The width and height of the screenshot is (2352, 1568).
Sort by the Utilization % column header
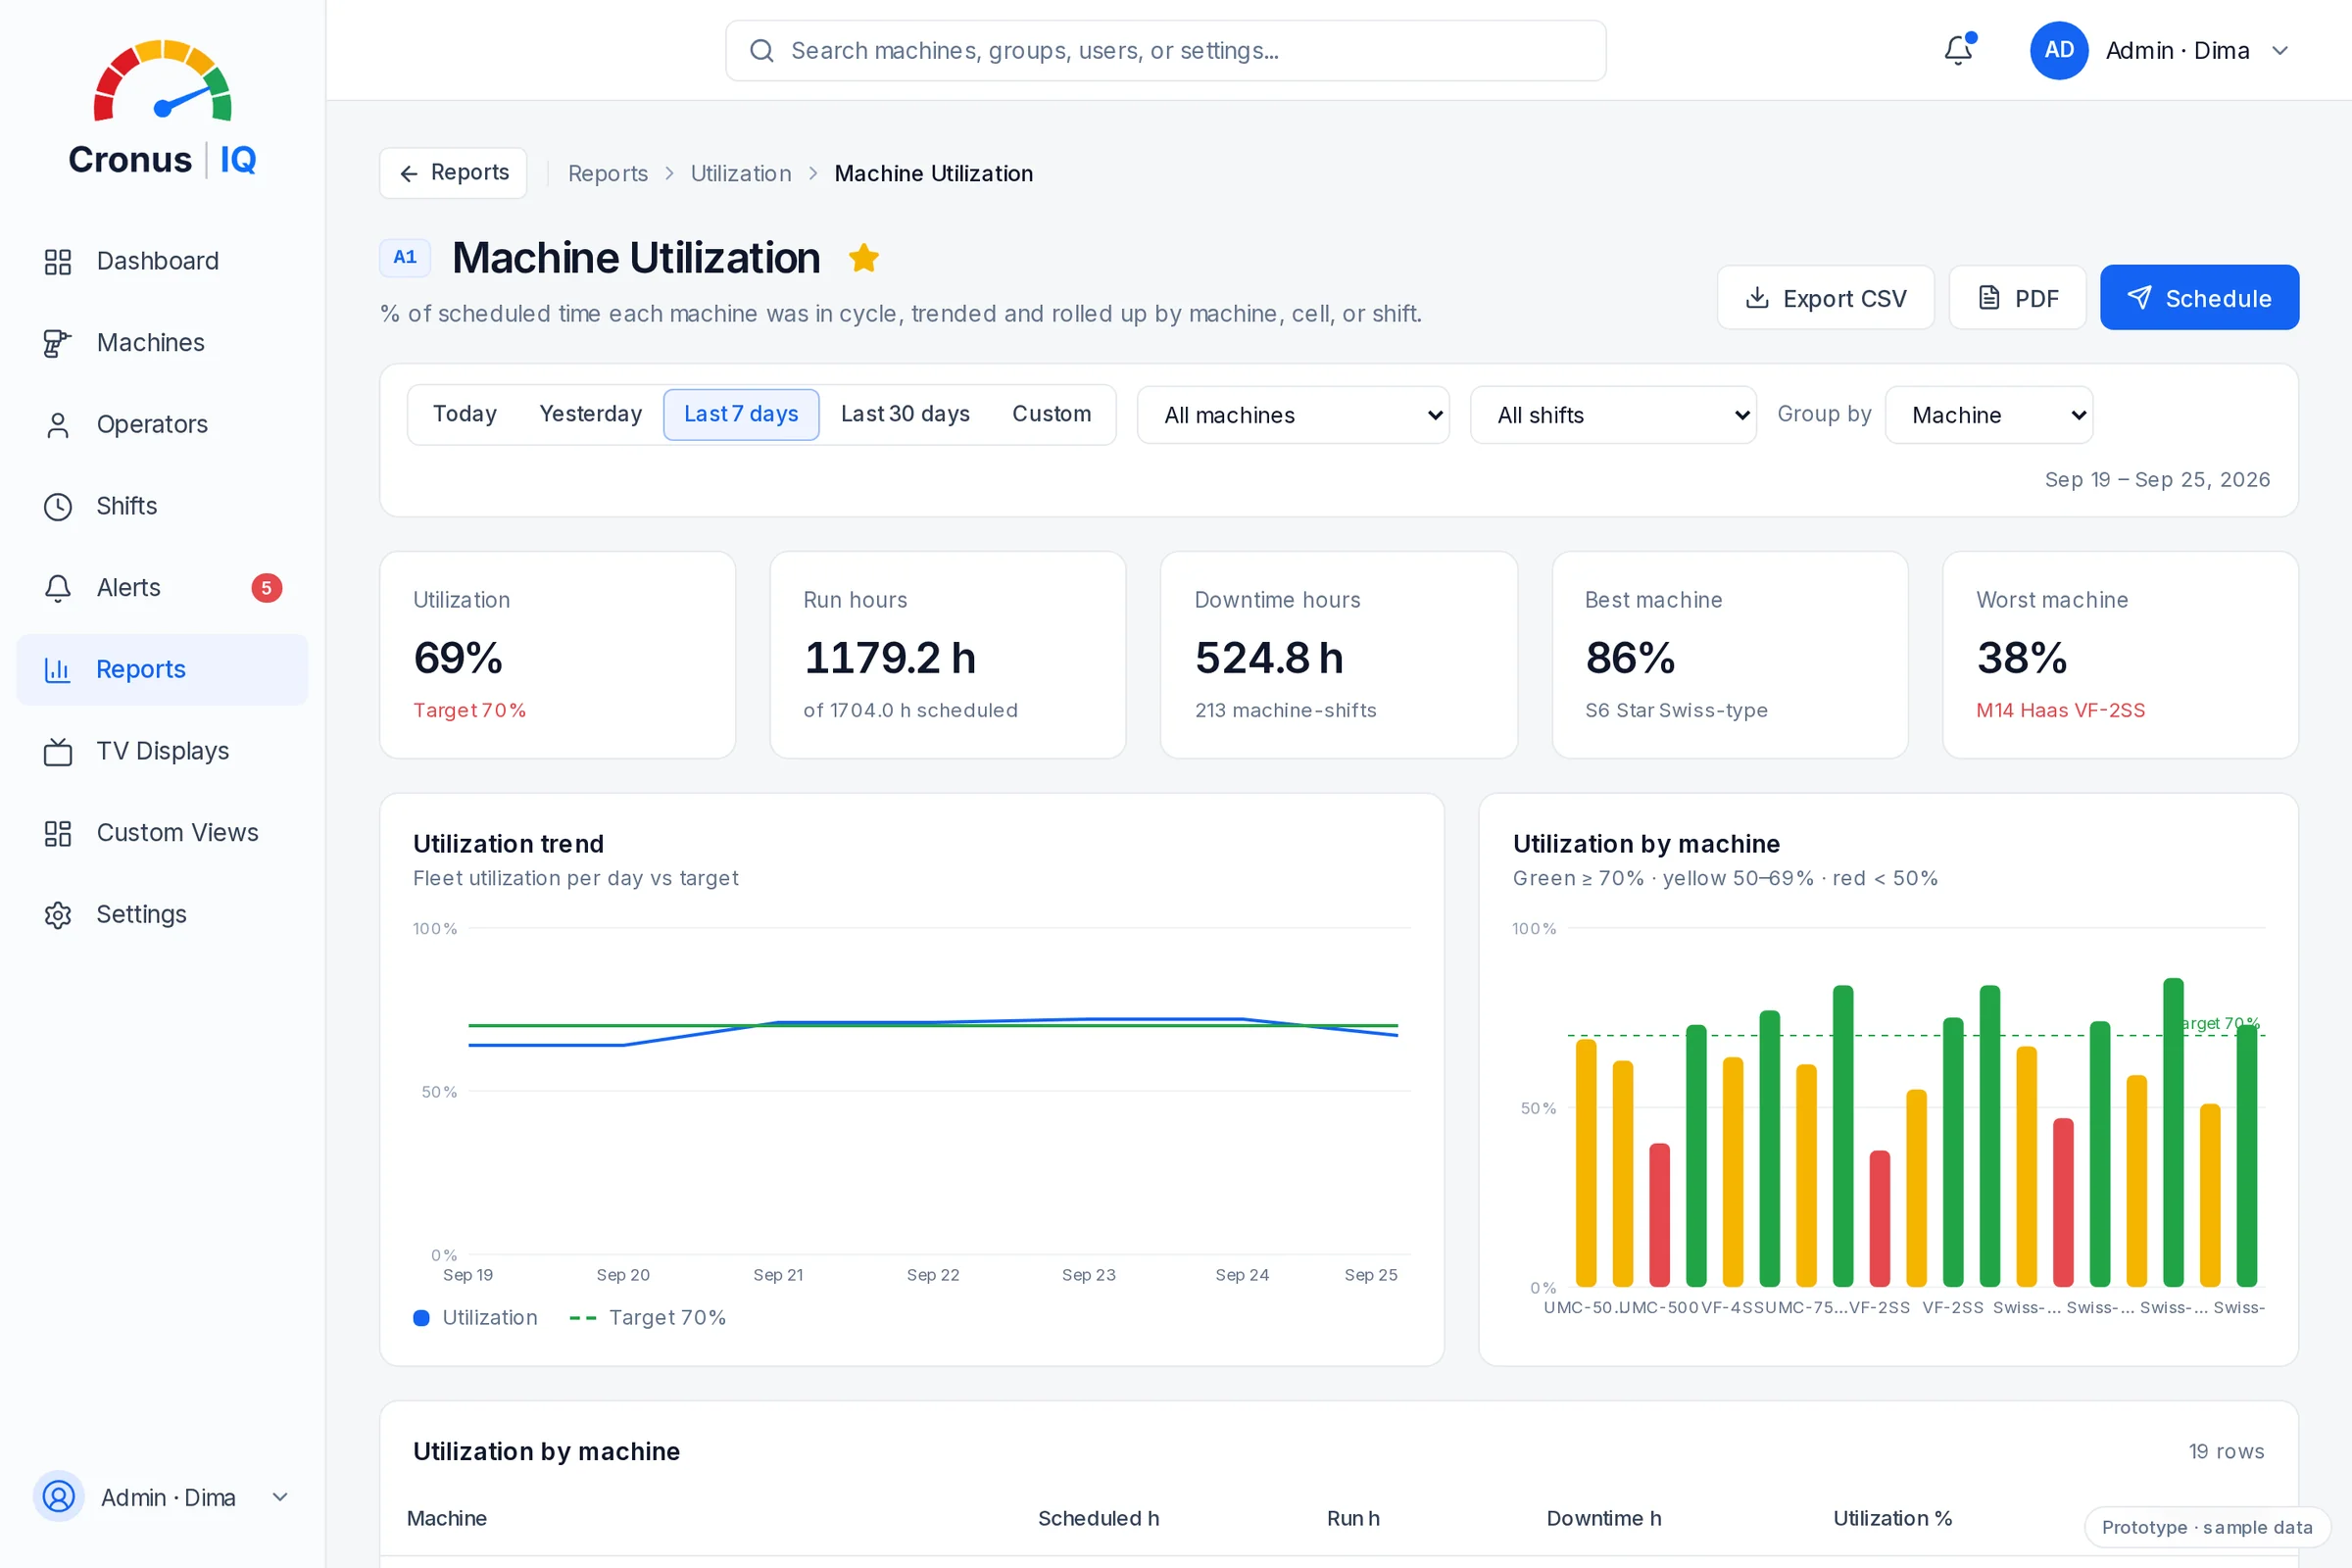click(1892, 1518)
